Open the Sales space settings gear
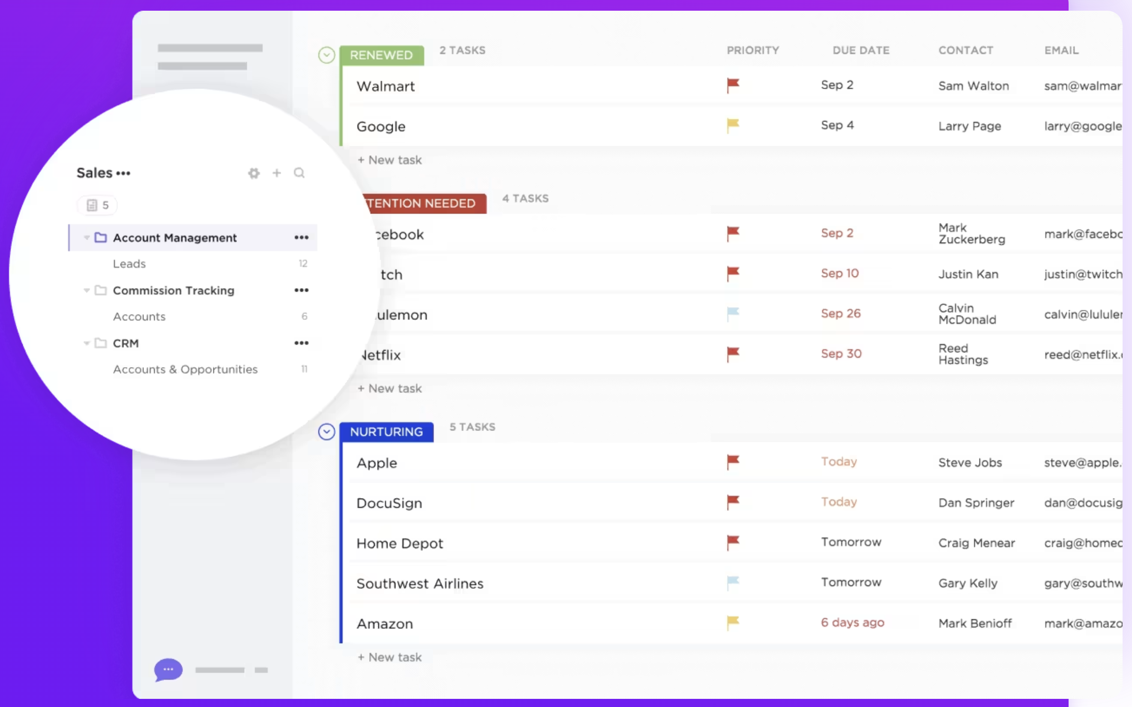 coord(254,172)
